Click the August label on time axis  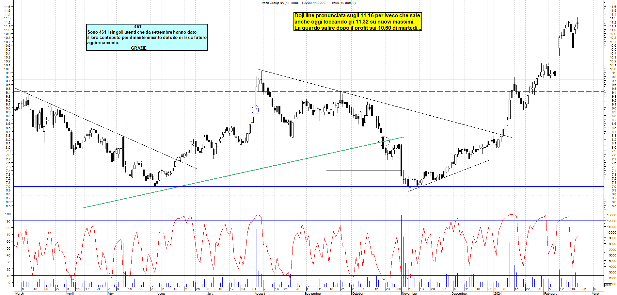pos(260,293)
